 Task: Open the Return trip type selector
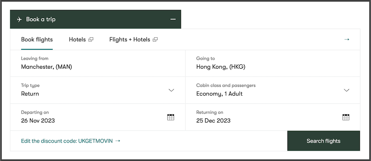(98, 90)
